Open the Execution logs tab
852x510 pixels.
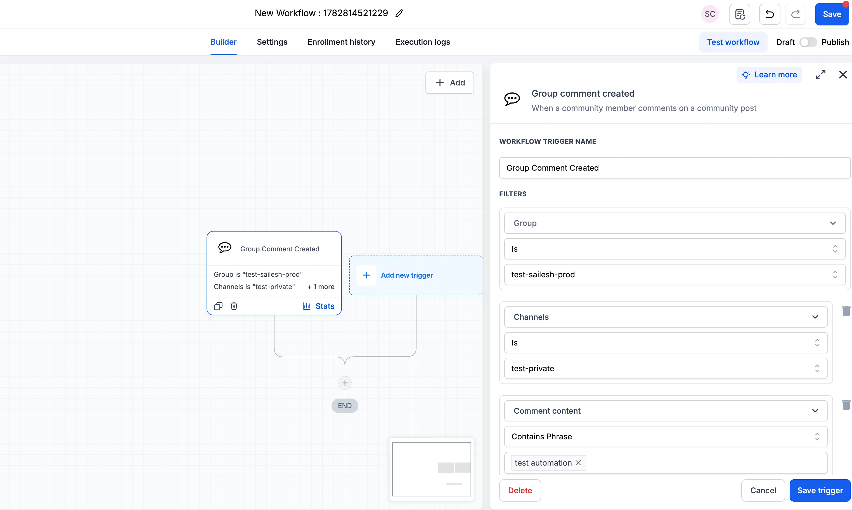click(423, 42)
